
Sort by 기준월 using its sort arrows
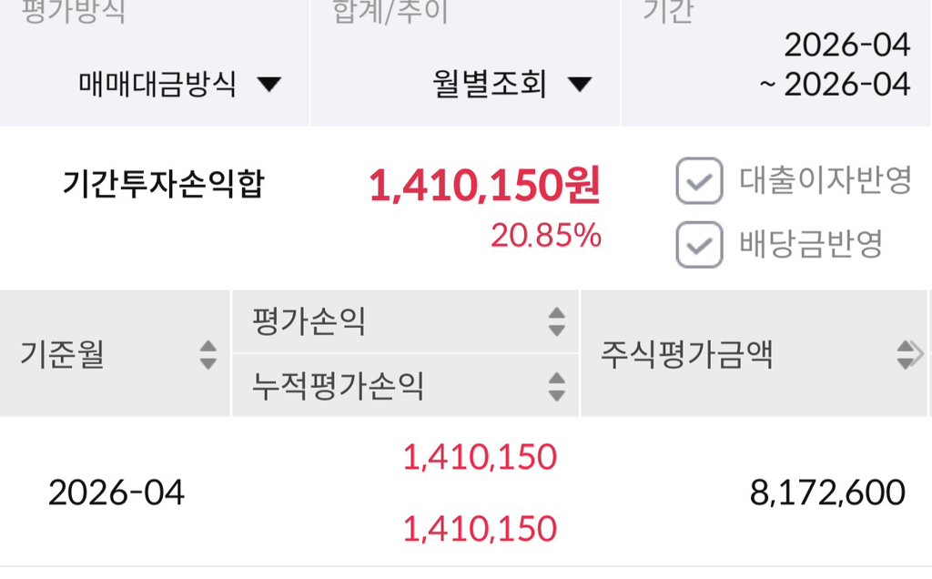pos(208,354)
